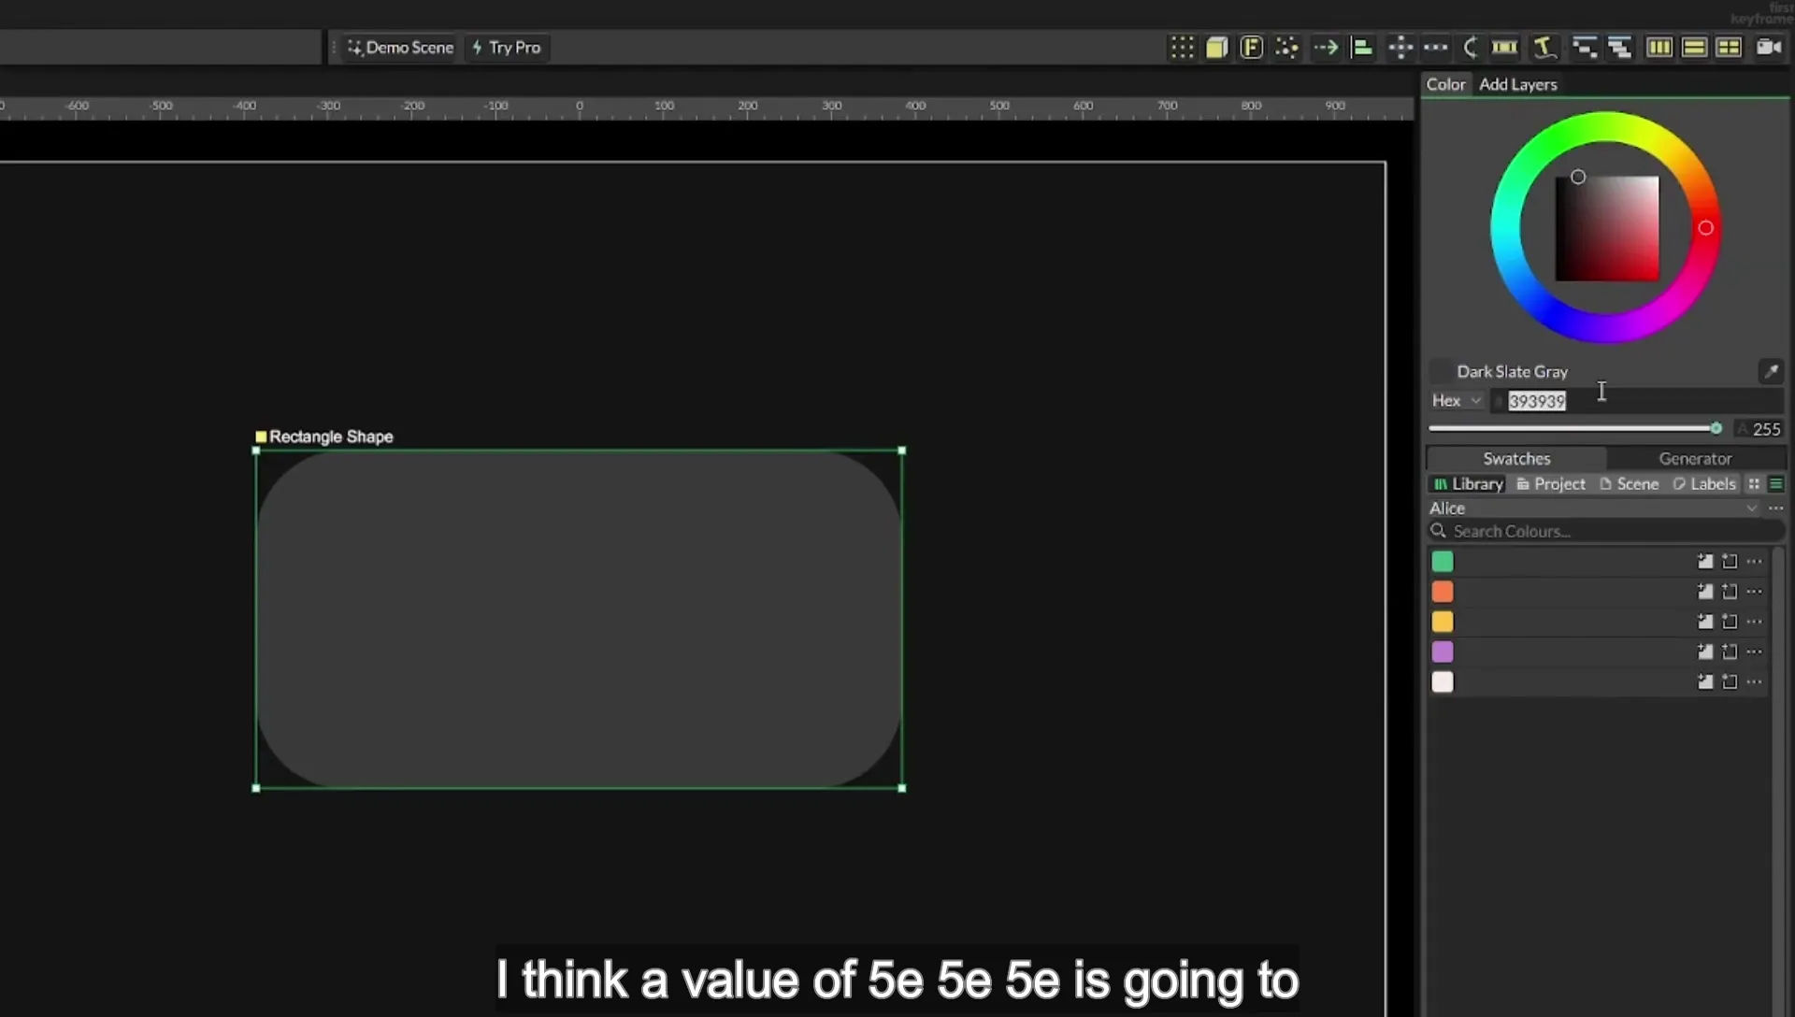Switch swatches to grid view
The image size is (1795, 1017).
click(x=1754, y=483)
